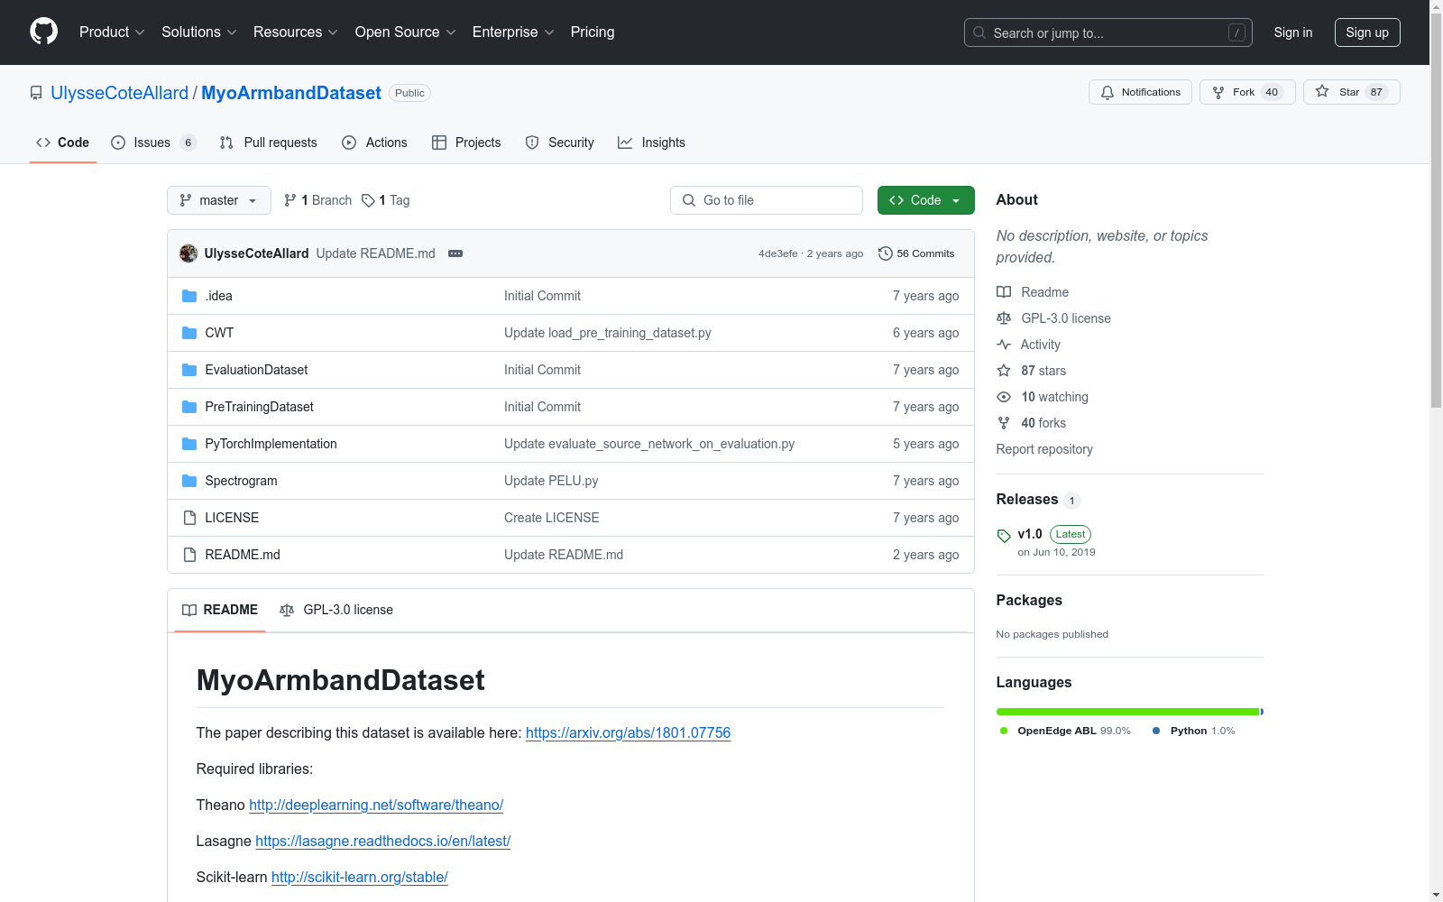
Task: Click the LICENSE file icon
Action: point(189,518)
